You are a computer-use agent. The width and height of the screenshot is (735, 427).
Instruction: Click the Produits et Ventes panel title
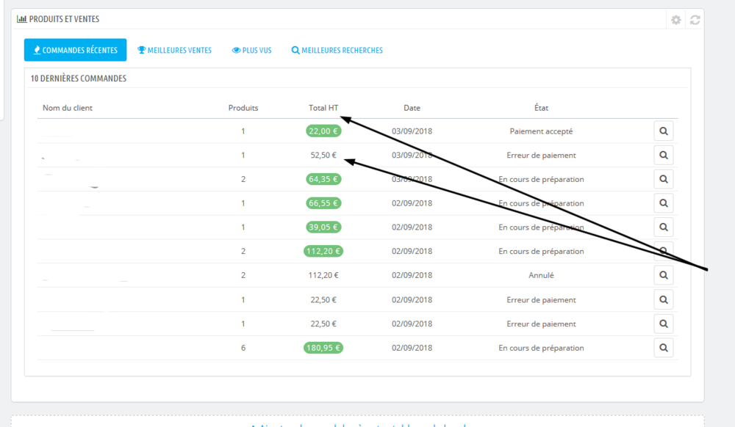click(x=64, y=19)
